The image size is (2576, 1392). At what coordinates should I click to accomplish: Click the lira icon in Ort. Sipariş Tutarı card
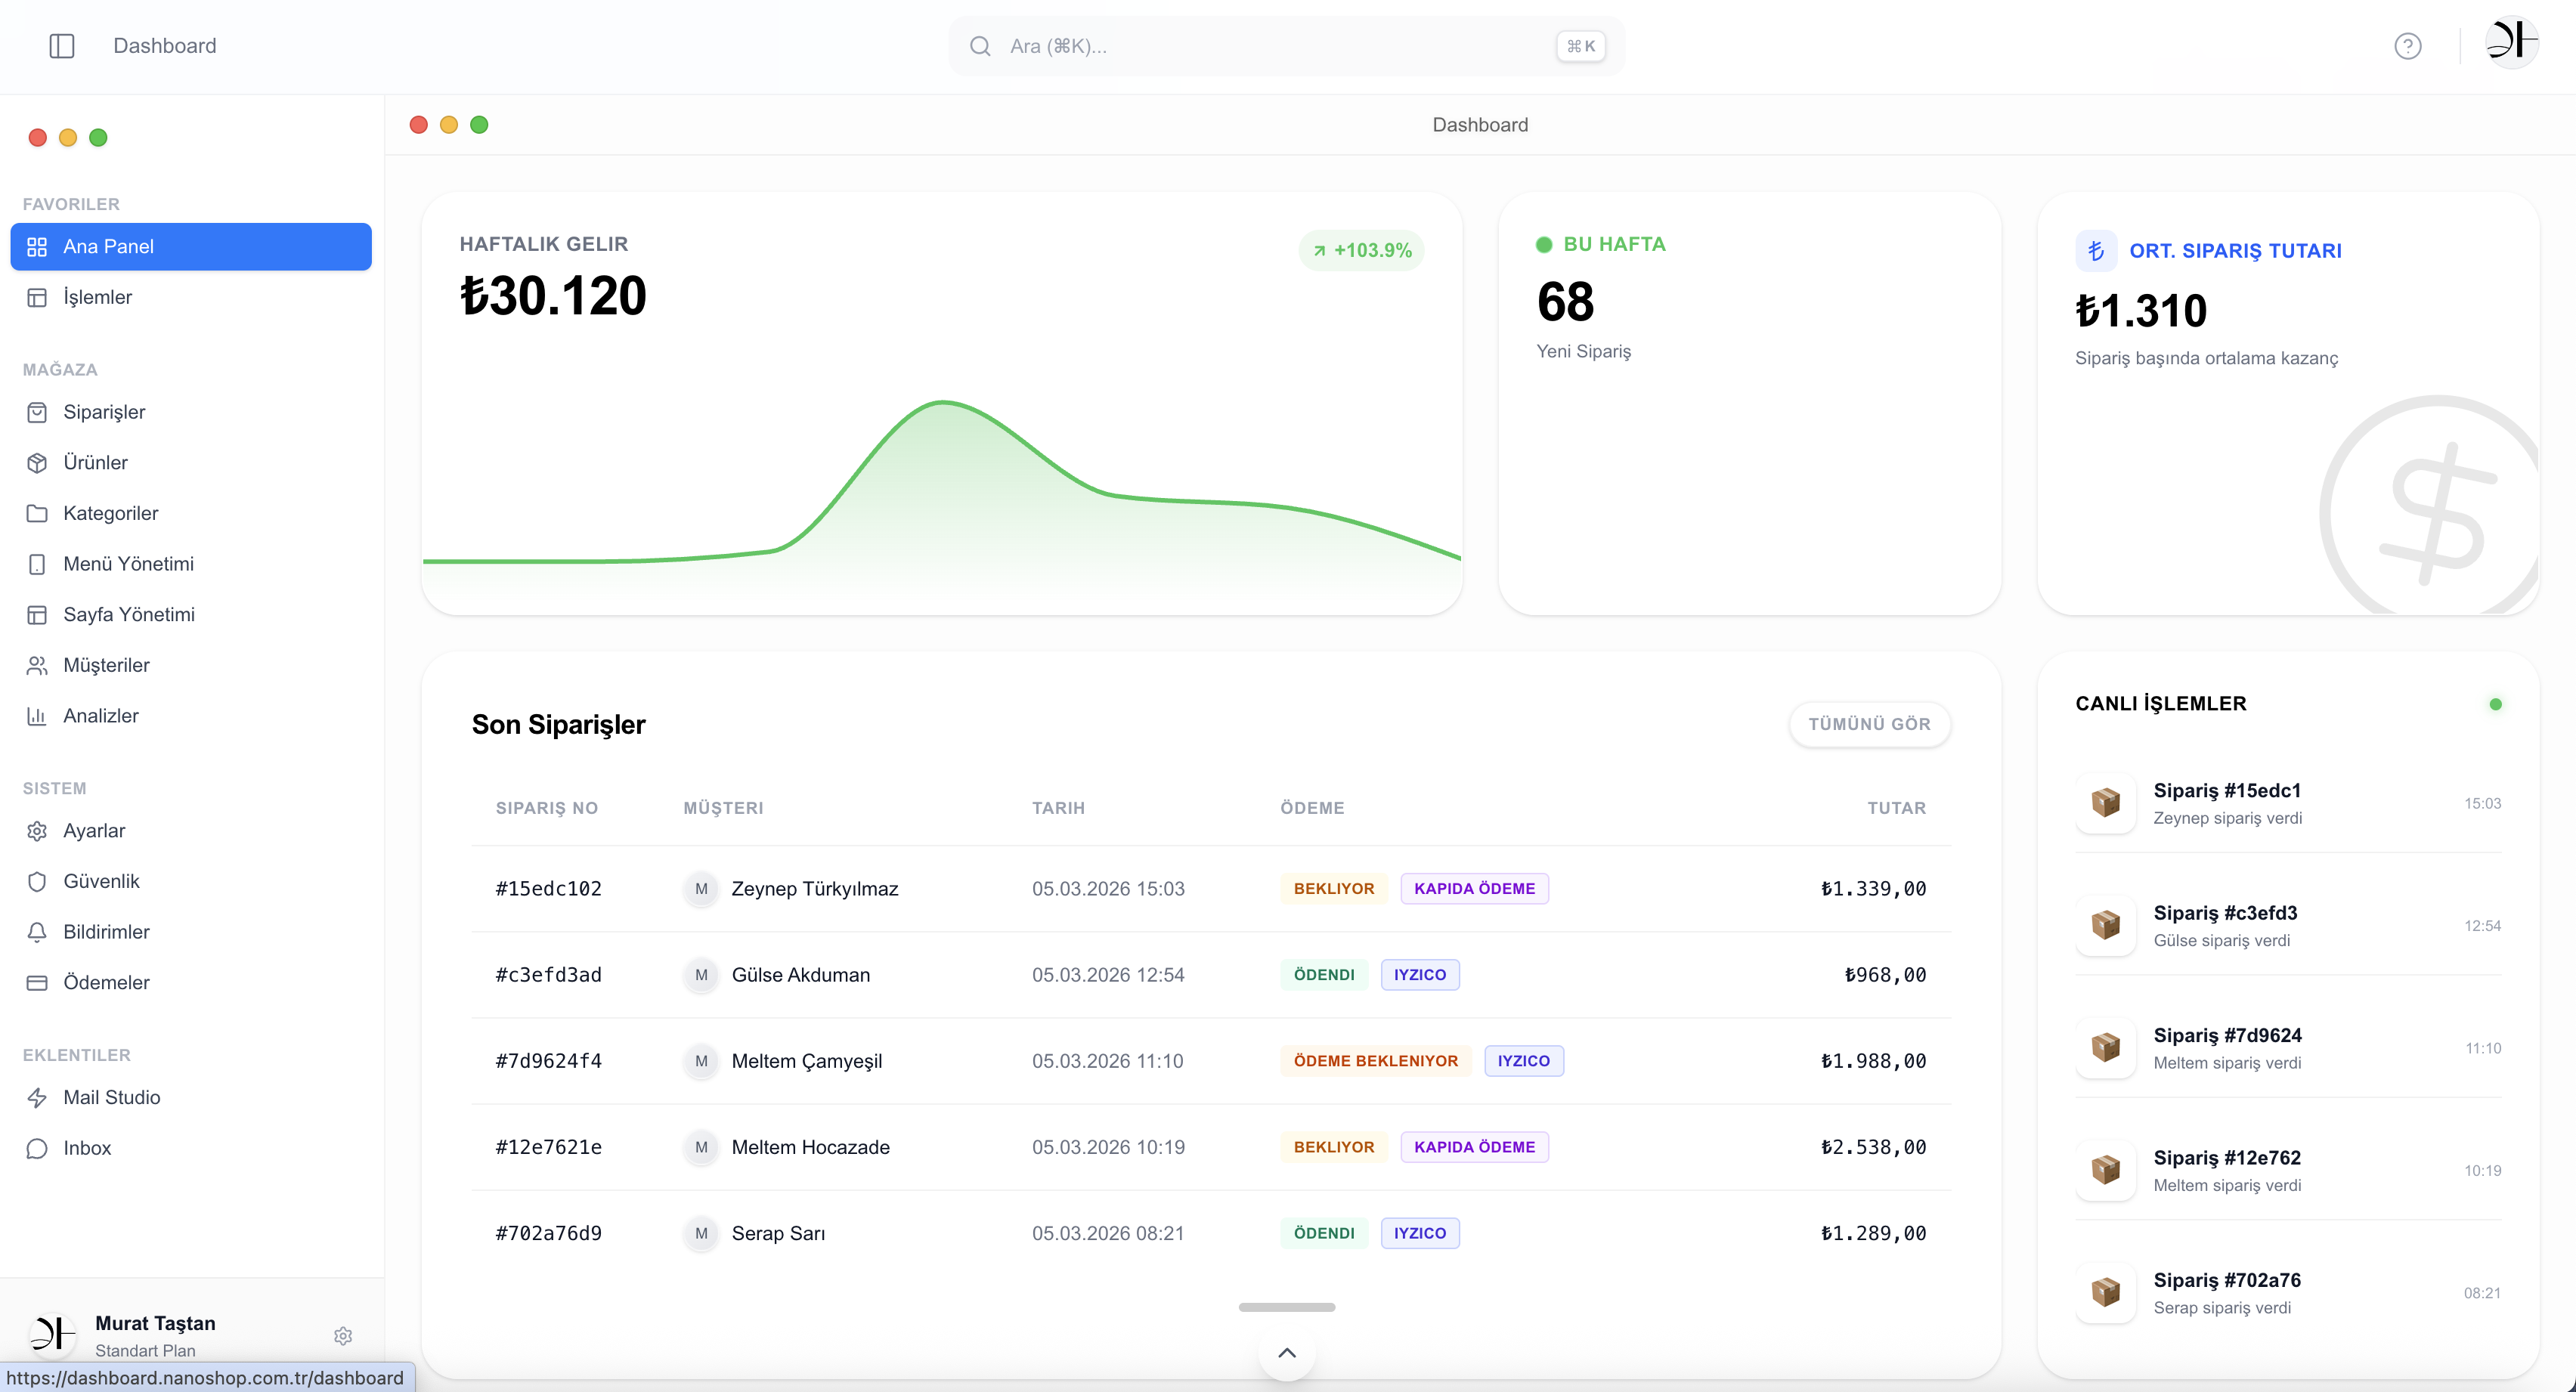coord(2096,250)
